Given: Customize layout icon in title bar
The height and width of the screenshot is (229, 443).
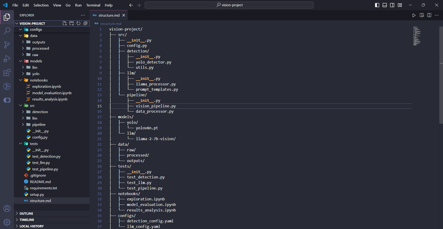Looking at the screenshot, I should click(400, 5).
